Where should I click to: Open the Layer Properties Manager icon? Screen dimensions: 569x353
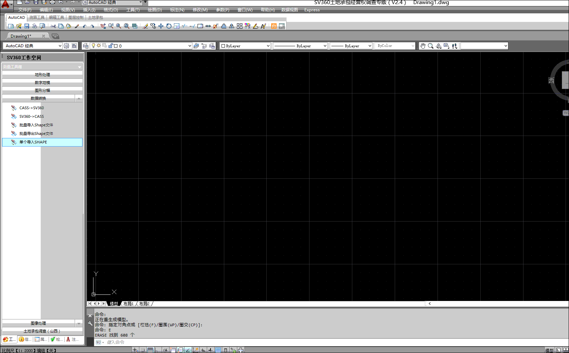tap(86, 46)
